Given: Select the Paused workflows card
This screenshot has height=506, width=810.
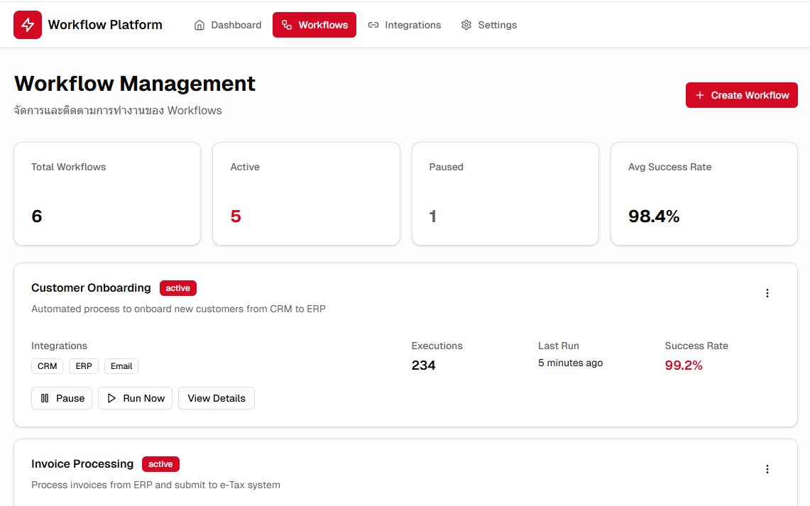Looking at the screenshot, I should [505, 194].
